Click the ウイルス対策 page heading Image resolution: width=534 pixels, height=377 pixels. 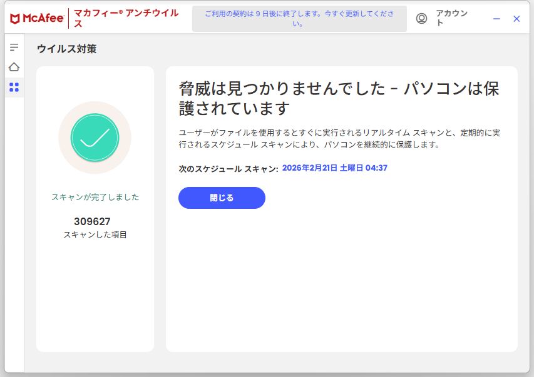click(66, 49)
